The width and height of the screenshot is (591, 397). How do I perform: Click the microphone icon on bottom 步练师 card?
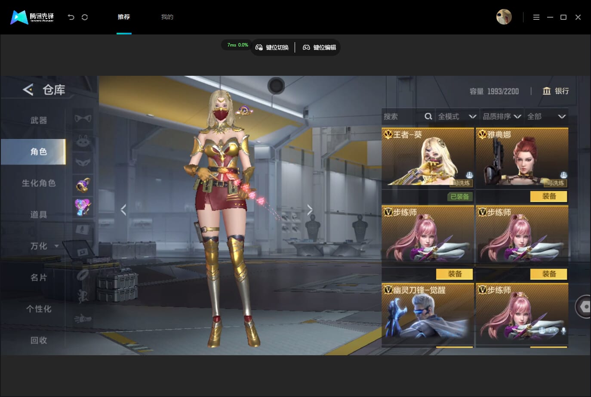coord(563,331)
